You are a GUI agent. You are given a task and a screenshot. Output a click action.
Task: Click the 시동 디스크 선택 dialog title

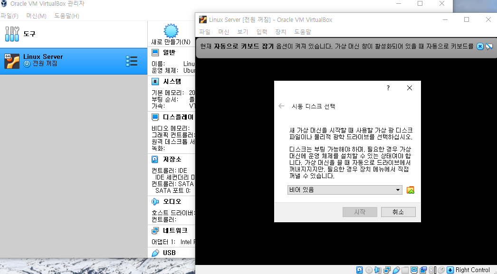(x=313, y=106)
